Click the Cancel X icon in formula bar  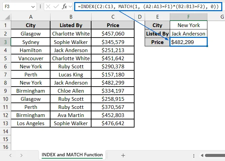(x=48, y=6)
